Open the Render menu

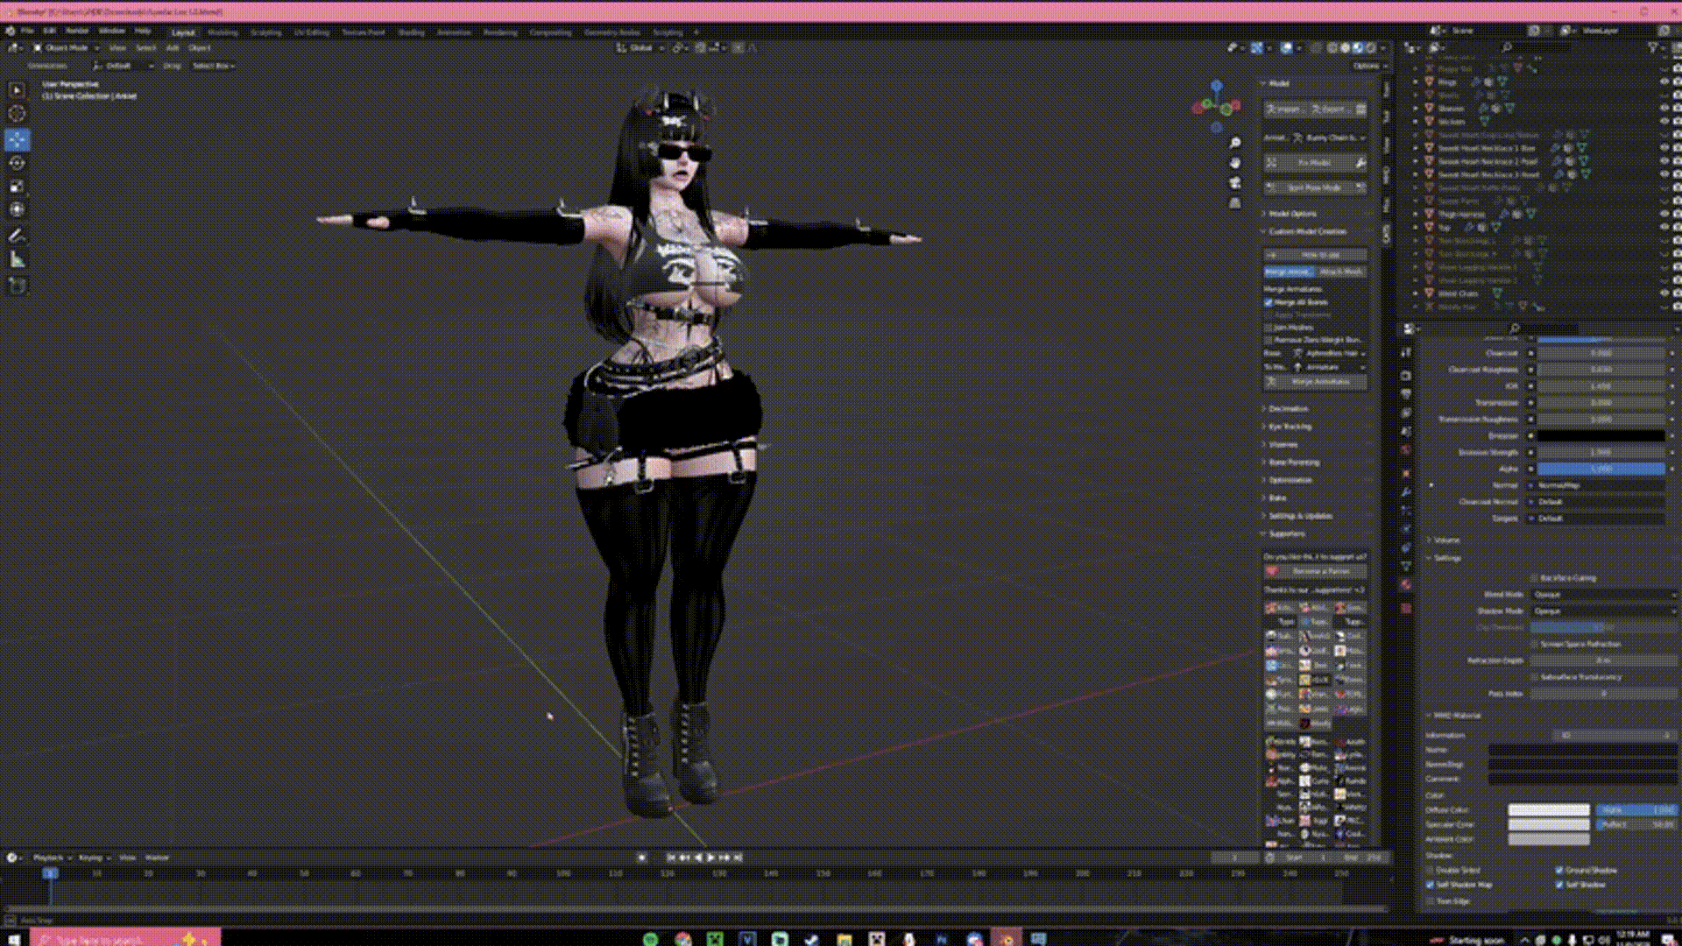point(77,31)
